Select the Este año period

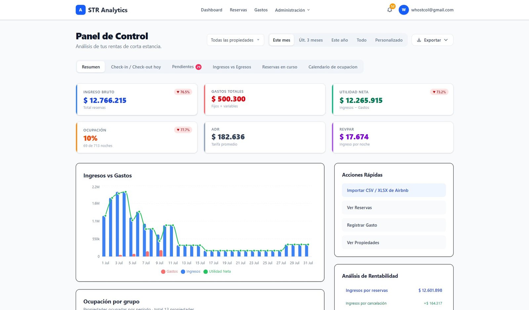[x=340, y=40]
